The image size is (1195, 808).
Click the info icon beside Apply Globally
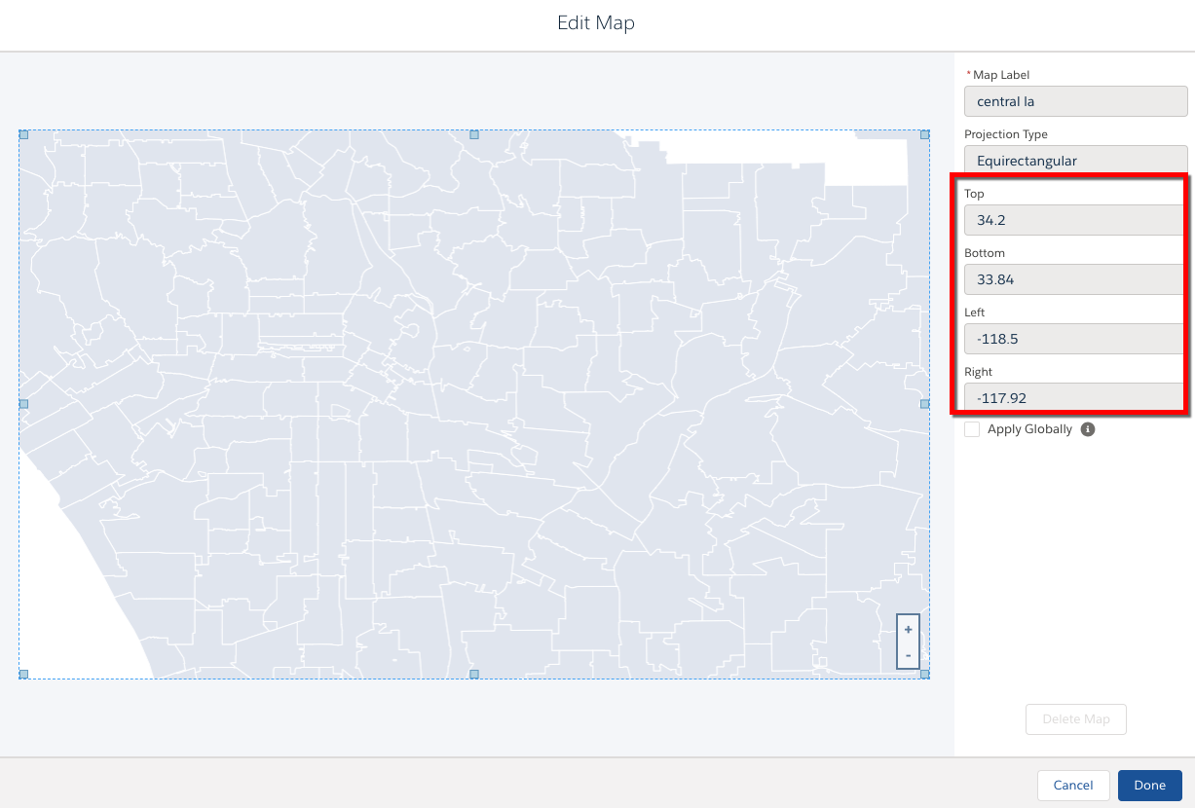(x=1088, y=429)
